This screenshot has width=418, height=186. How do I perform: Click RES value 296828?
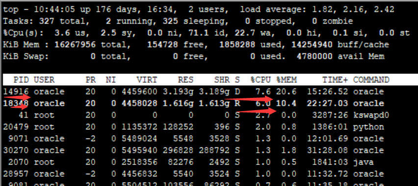(178, 150)
